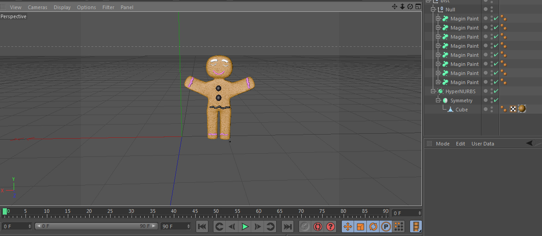Click the grey key record icon
Viewport: 542px width, 236px height.
(x=304, y=226)
